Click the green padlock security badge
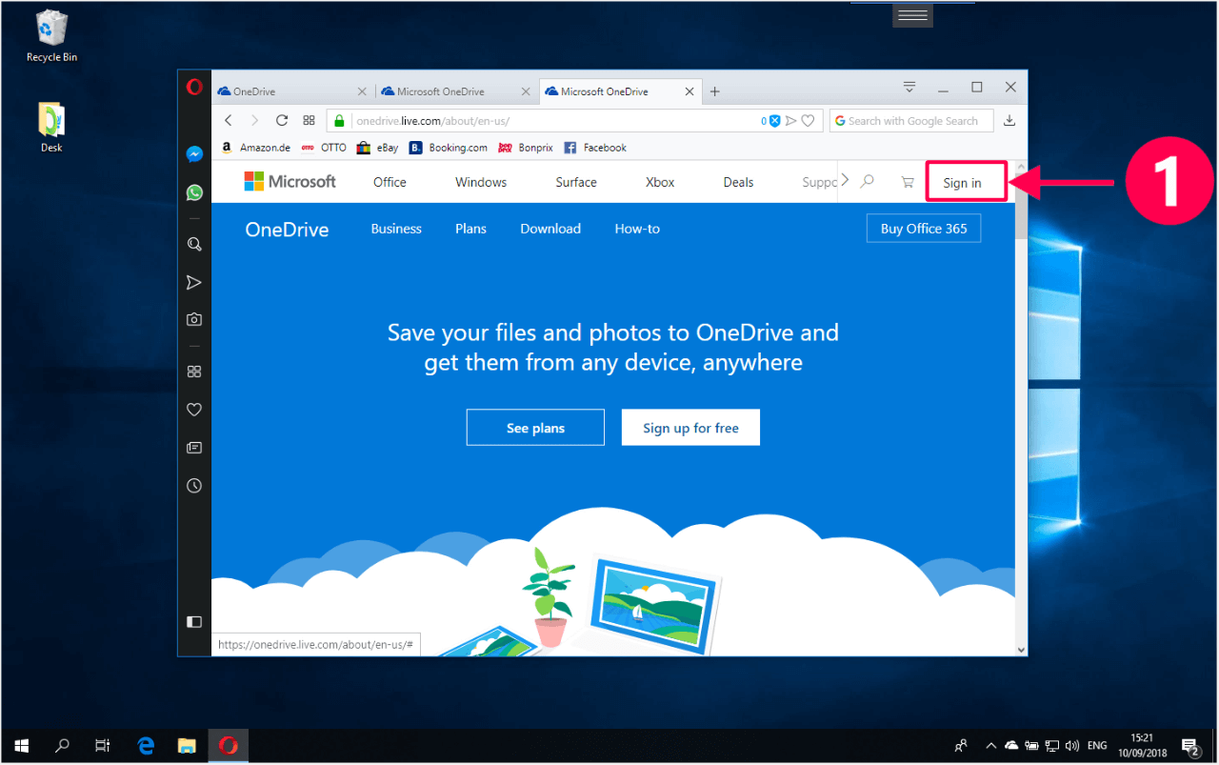This screenshot has height=765, width=1219. [x=338, y=121]
